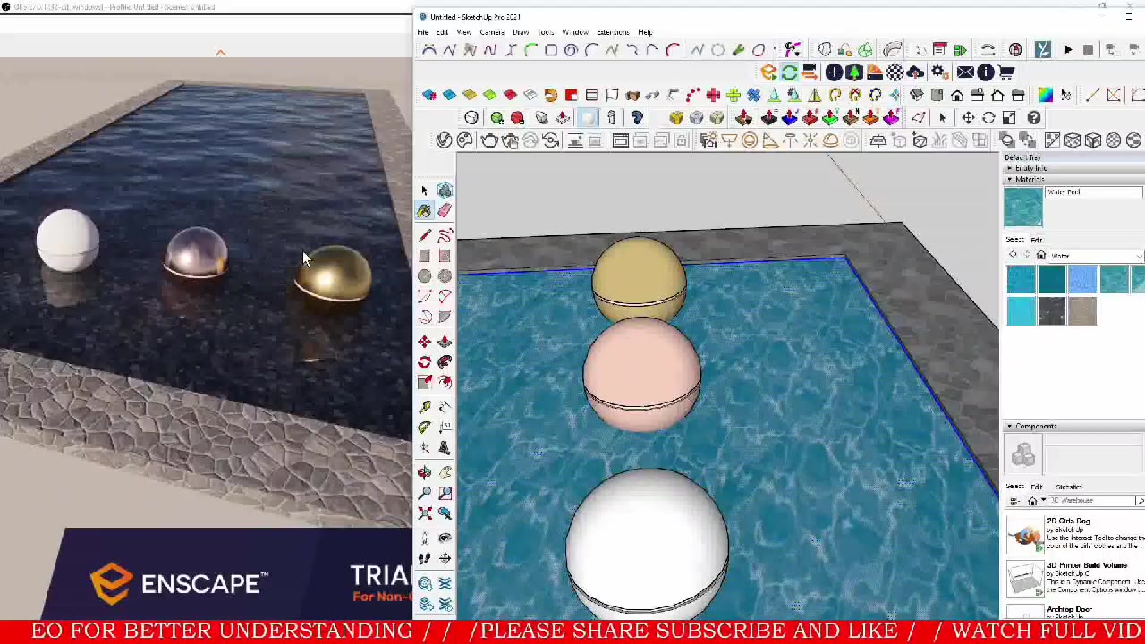Click the black play triangle in toolbar
The width and height of the screenshot is (1145, 644).
pos(1067,50)
